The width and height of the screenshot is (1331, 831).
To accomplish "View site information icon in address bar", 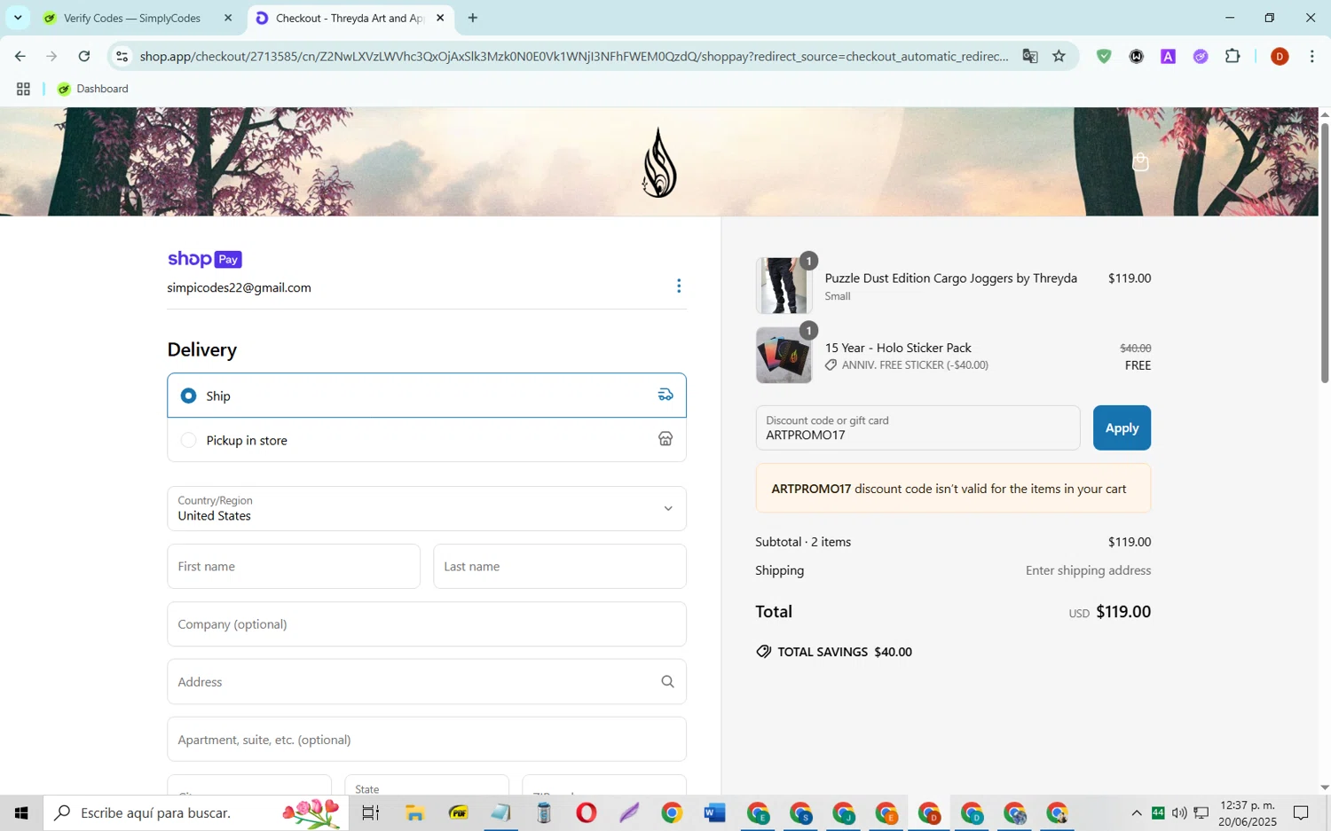I will coord(122,56).
